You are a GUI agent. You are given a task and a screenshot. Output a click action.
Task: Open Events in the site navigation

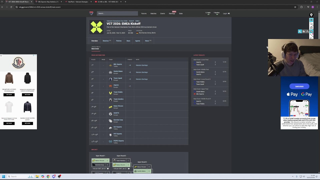(162, 13)
